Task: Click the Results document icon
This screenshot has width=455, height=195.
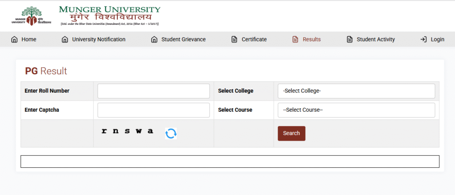Action: point(295,40)
